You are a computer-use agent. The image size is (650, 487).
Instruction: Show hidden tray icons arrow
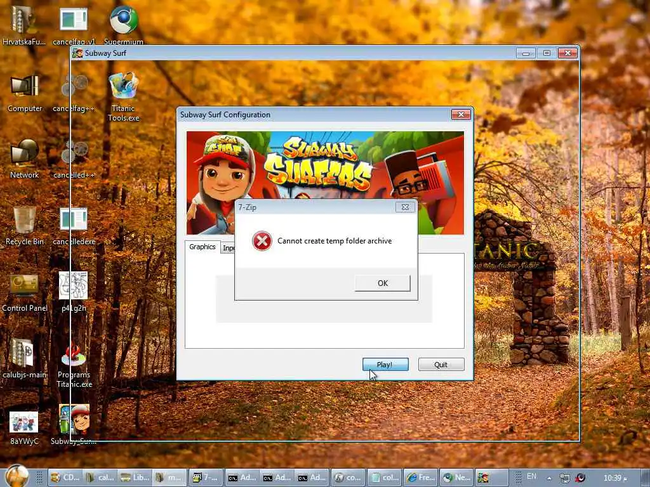549,478
